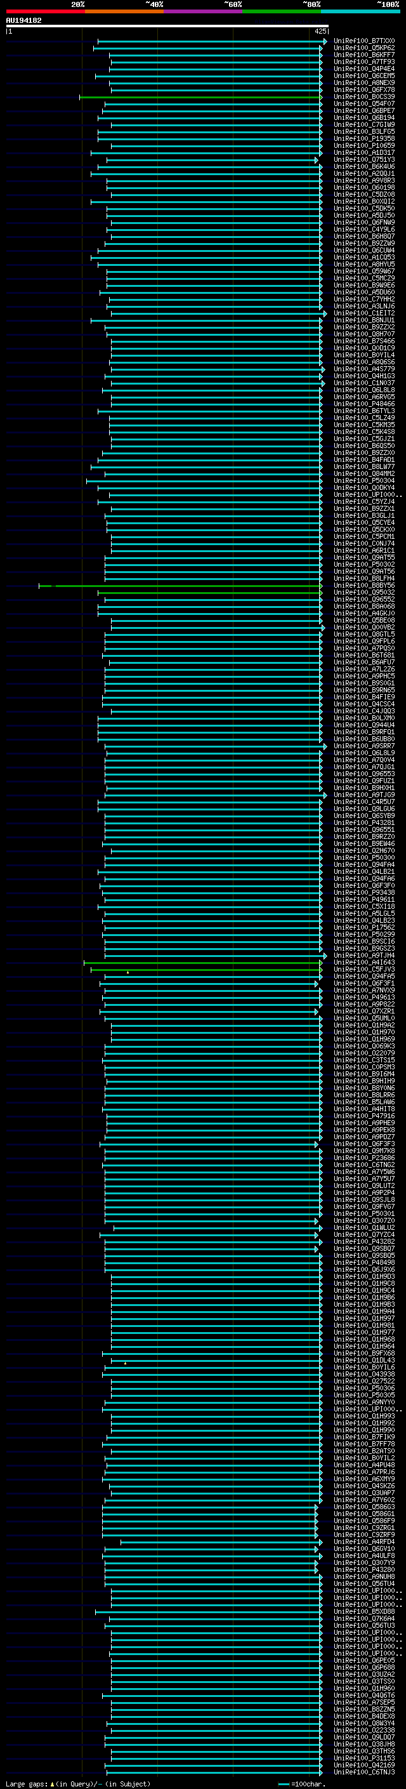Select hit label UniRef100_Q96551
The height and width of the screenshot is (1789, 406).
coord(363,830)
